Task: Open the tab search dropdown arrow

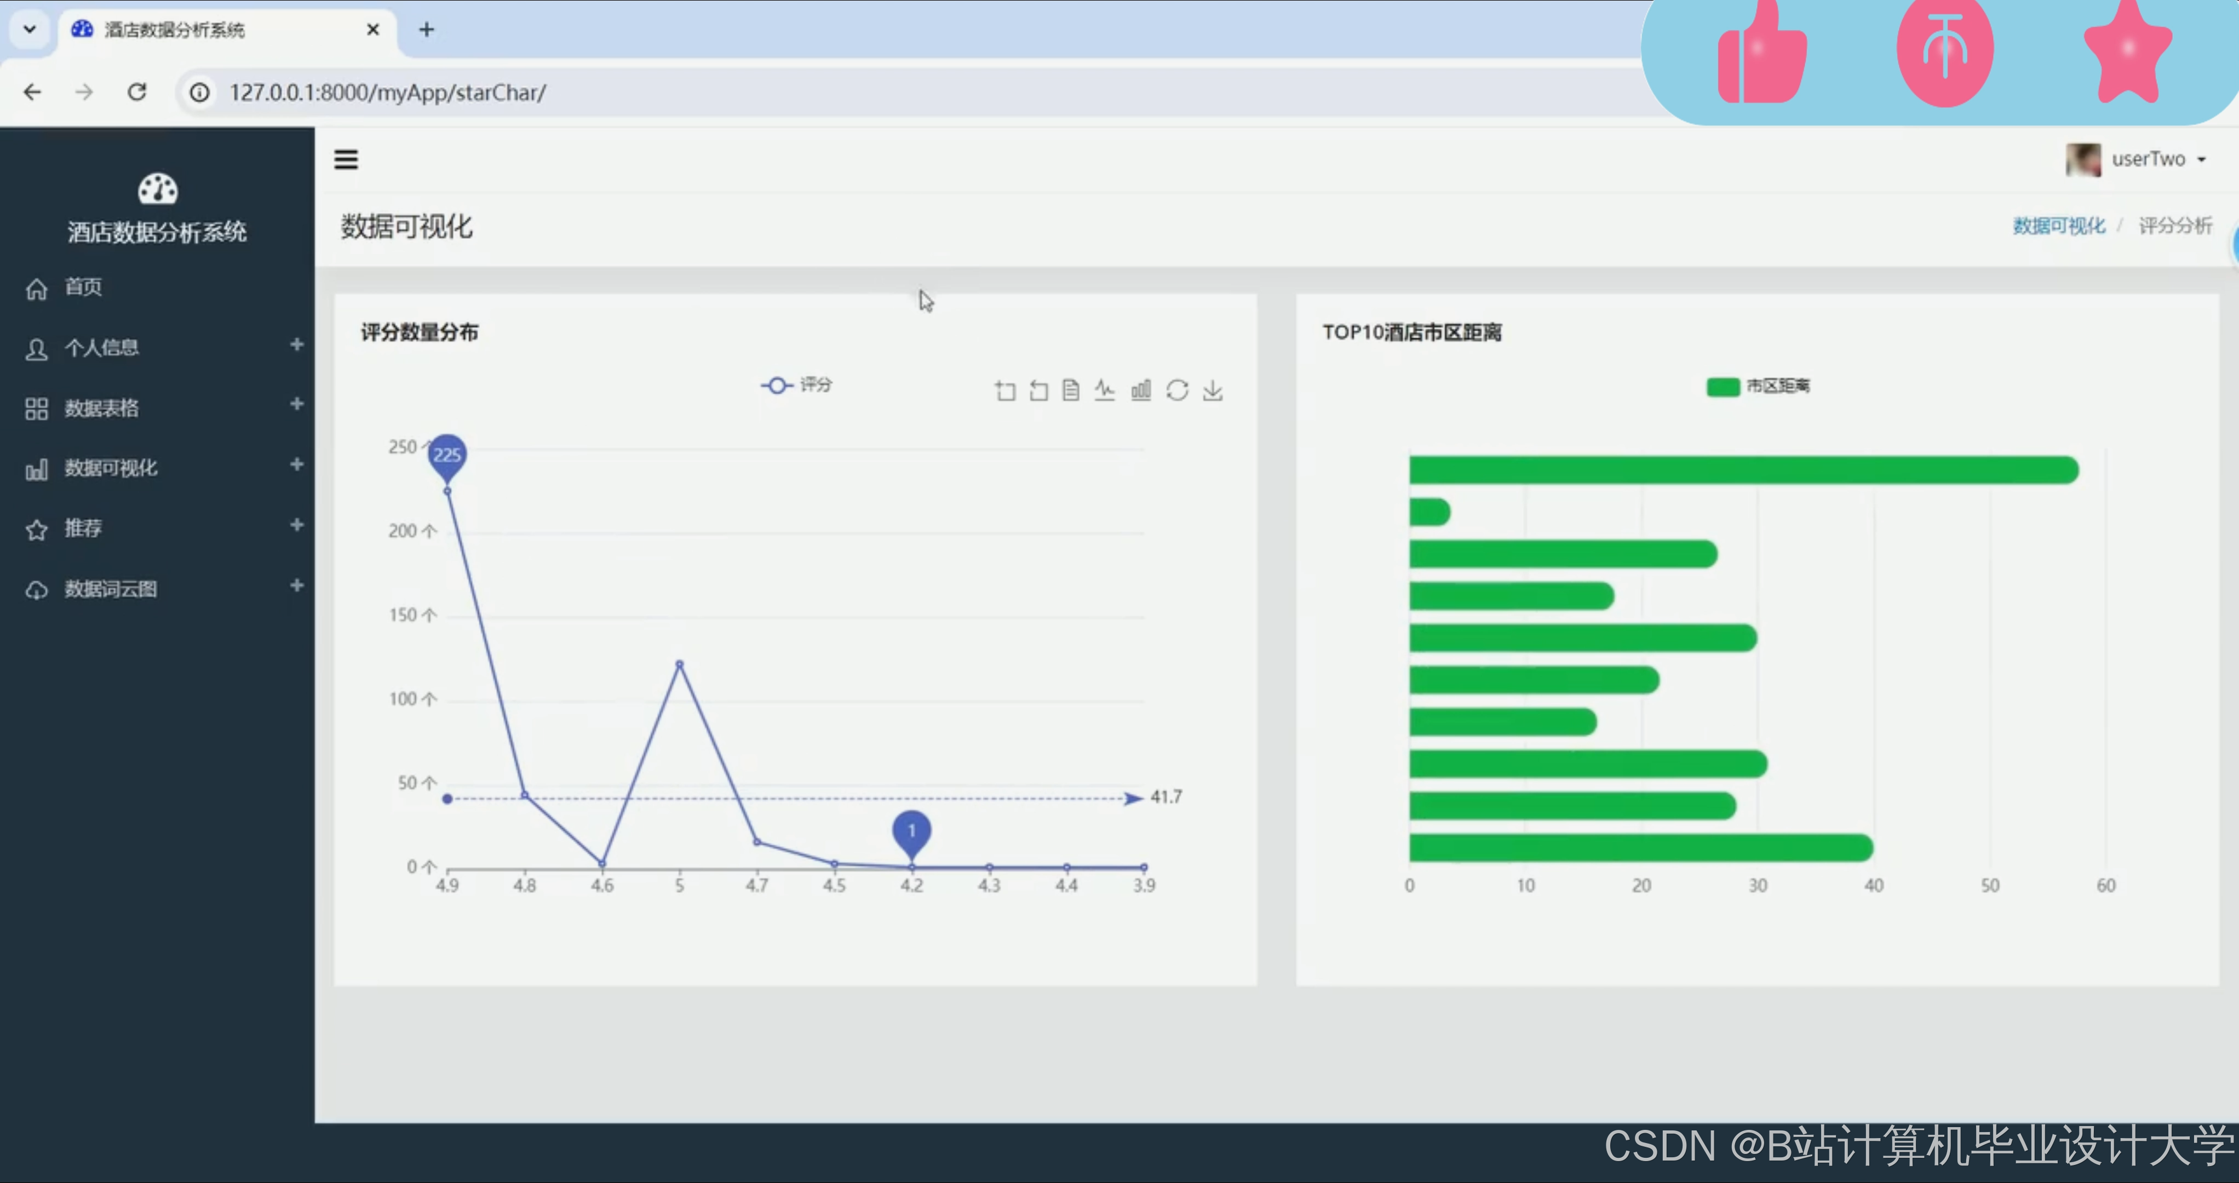Action: tap(30, 30)
